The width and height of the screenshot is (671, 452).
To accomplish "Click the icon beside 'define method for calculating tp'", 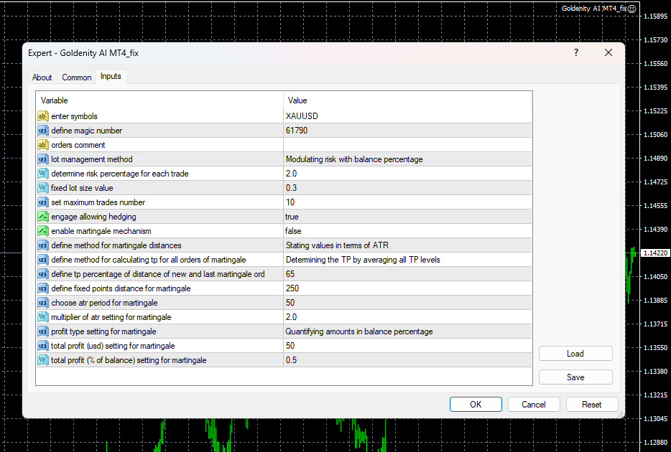I will tap(43, 260).
